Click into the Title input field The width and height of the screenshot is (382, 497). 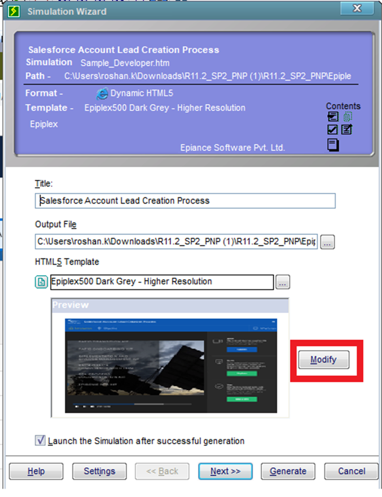point(185,201)
